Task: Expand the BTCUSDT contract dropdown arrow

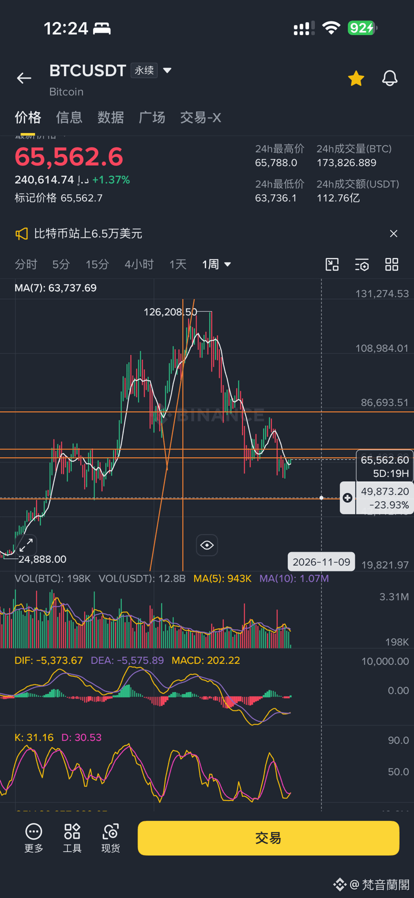Action: click(167, 71)
